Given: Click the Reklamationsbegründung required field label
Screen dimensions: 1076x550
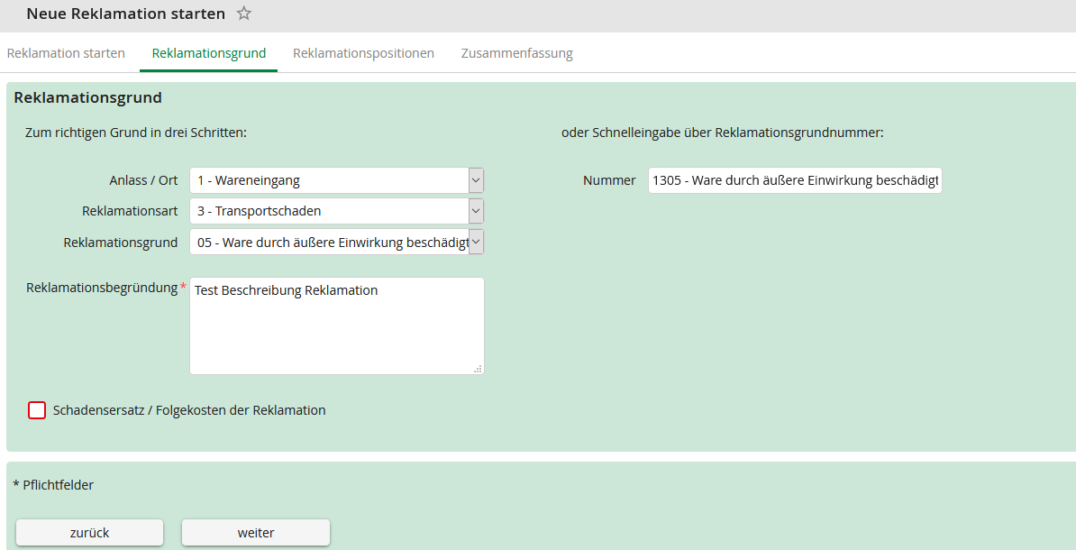Looking at the screenshot, I should [x=102, y=288].
